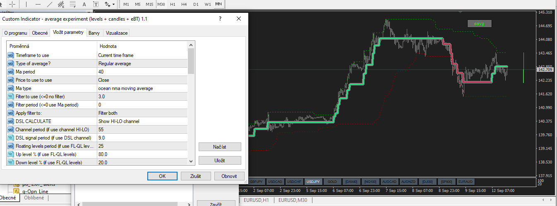Image resolution: width=557 pixels, height=206 pixels.
Task: Click the Načíst button
Action: (219, 147)
